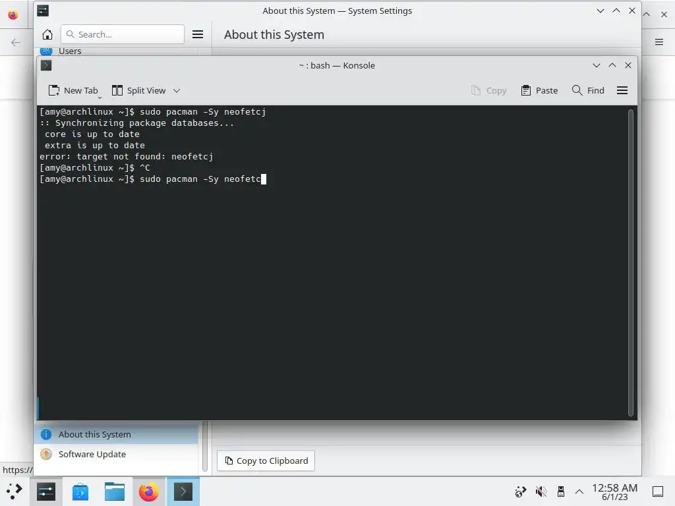Click the System Settings title bar icon
The width and height of the screenshot is (675, 506).
pyautogui.click(x=43, y=11)
